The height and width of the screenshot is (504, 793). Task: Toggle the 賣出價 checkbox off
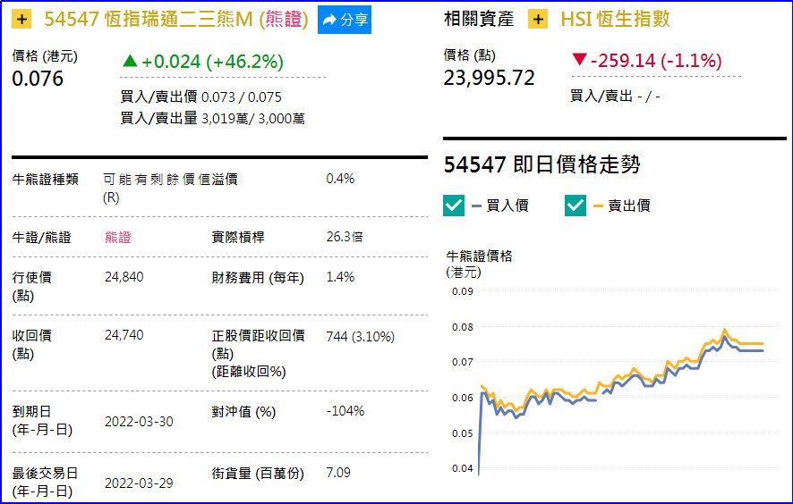(x=576, y=206)
